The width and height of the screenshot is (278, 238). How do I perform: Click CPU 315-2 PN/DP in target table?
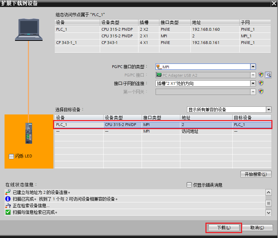(122, 125)
